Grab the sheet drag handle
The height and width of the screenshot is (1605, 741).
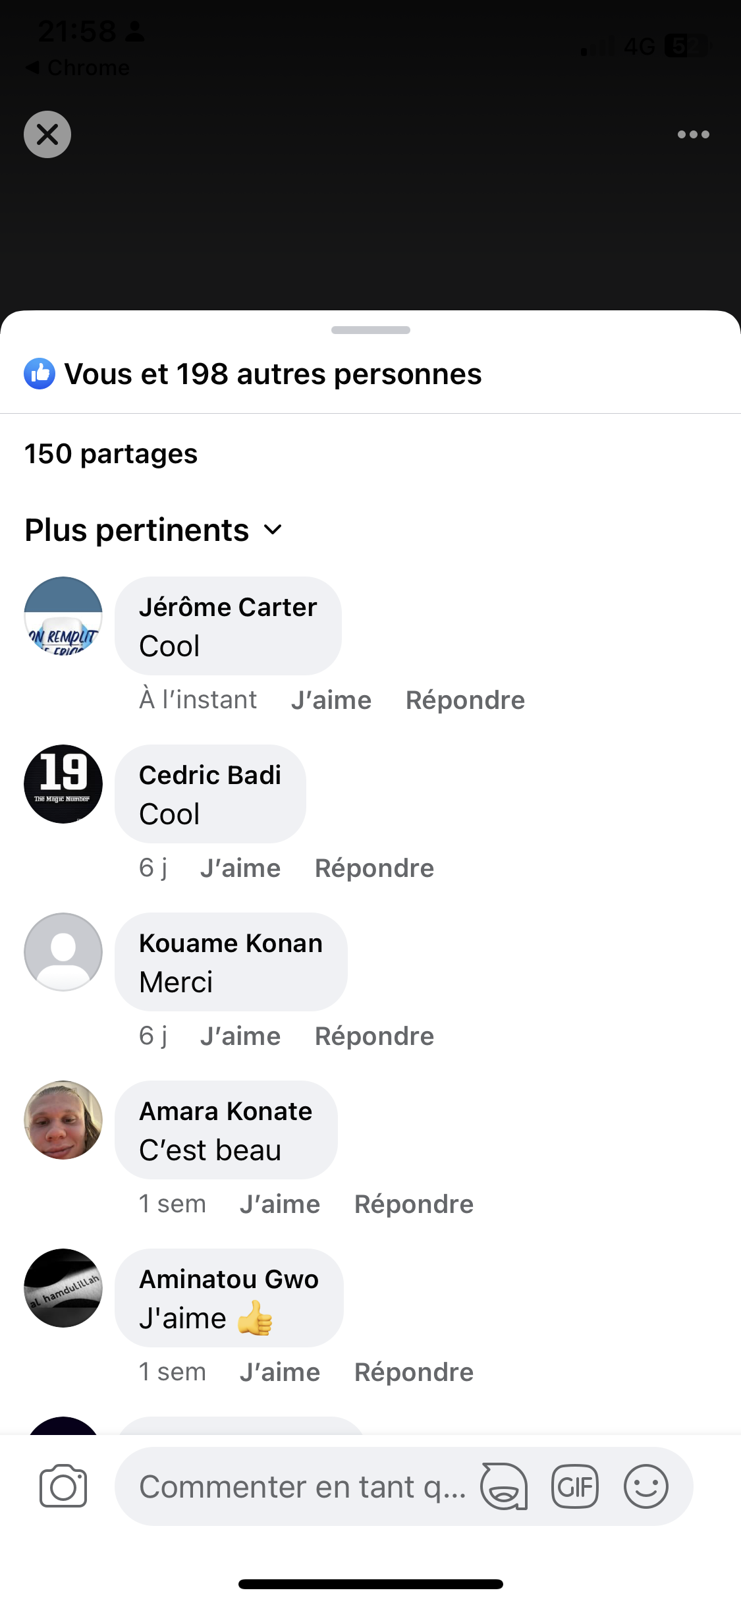point(370,330)
